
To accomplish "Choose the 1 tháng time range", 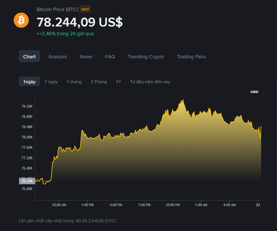I will (74, 82).
